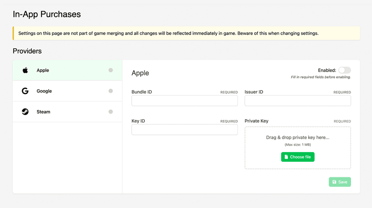Click the Apple logo icon
The width and height of the screenshot is (372, 208).
coord(25,70)
